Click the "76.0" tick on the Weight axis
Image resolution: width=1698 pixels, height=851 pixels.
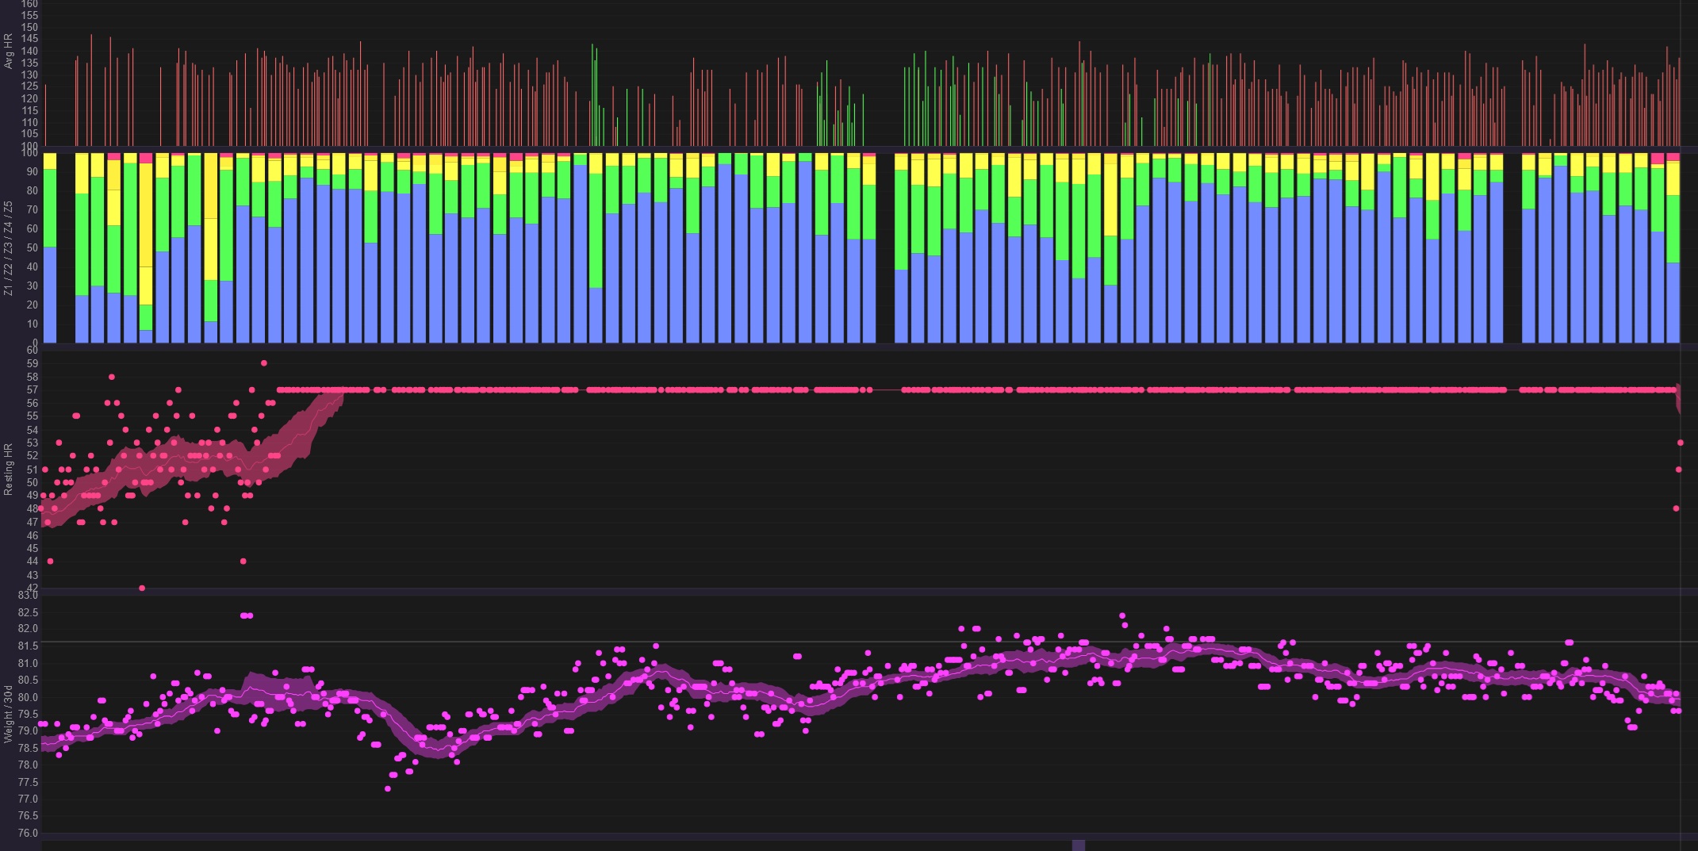[x=29, y=833]
